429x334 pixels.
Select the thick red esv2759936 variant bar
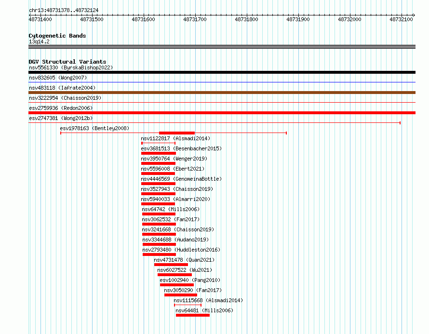(222, 113)
